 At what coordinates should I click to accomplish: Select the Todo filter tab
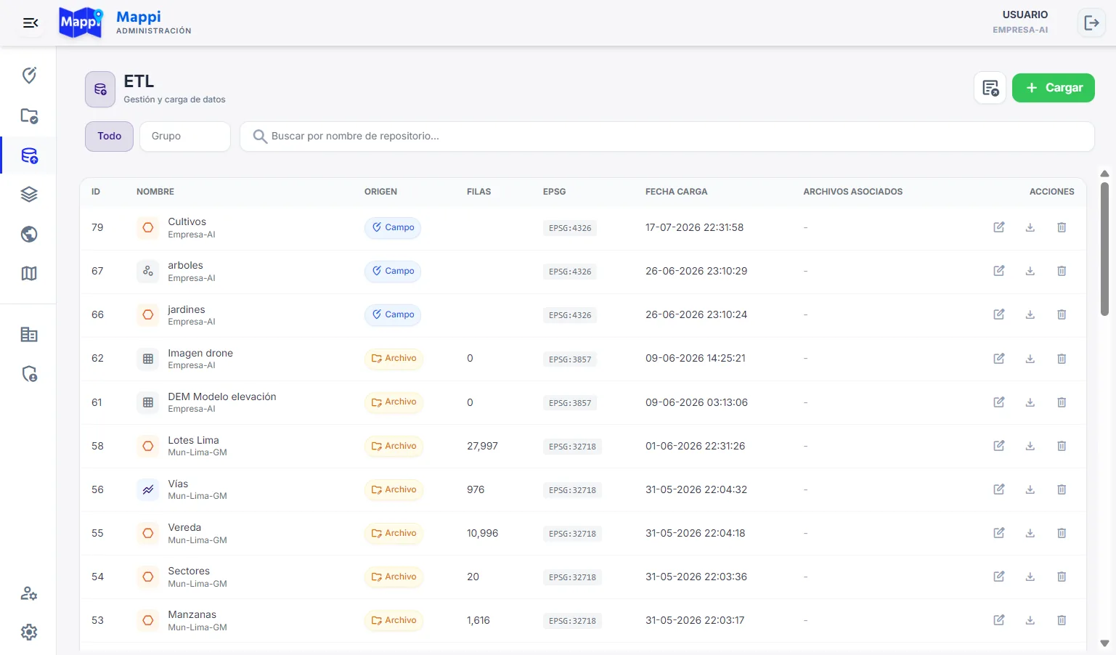coord(110,137)
